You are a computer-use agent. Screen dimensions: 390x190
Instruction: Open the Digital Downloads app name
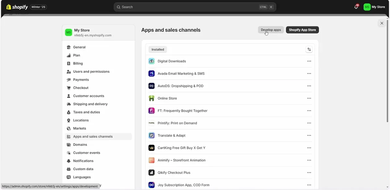172,61
